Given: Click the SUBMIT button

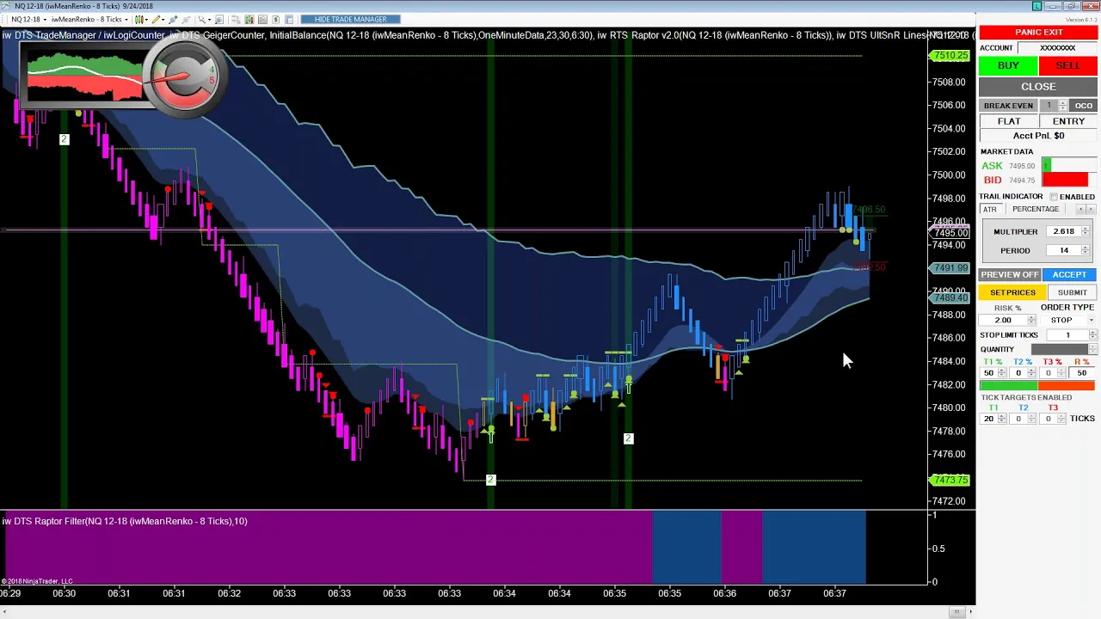Looking at the screenshot, I should [1072, 292].
